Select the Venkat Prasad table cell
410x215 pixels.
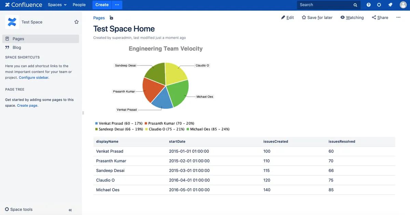point(130,151)
